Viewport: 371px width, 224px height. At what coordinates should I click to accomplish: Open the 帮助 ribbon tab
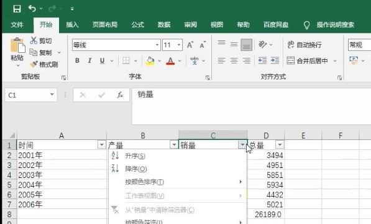coord(243,25)
